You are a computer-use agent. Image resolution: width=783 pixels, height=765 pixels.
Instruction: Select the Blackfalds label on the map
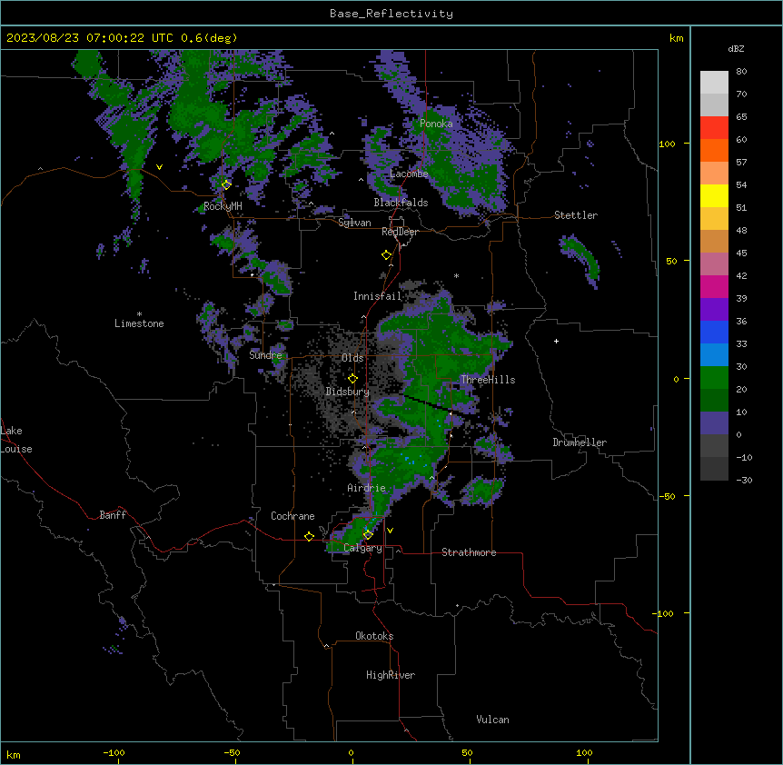pyautogui.click(x=401, y=203)
